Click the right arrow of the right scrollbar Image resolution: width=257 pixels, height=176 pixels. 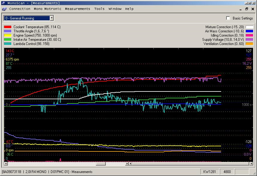(251, 163)
